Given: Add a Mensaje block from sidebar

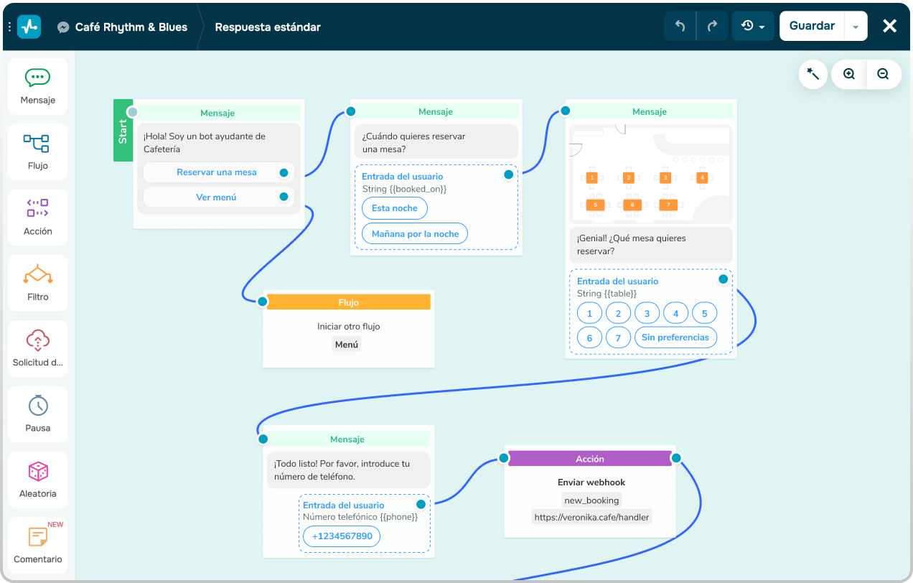Looking at the screenshot, I should pos(38,86).
